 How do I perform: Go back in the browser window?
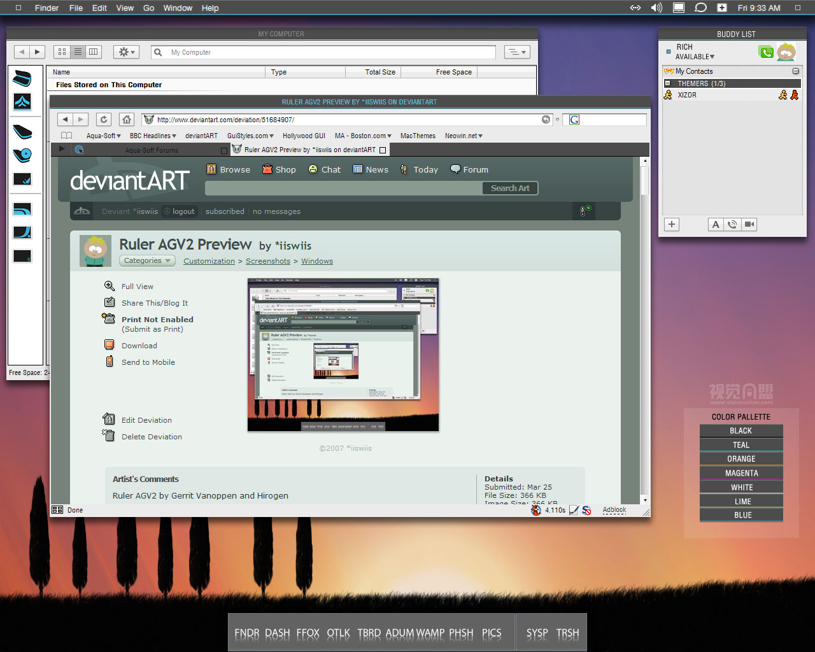(65, 119)
